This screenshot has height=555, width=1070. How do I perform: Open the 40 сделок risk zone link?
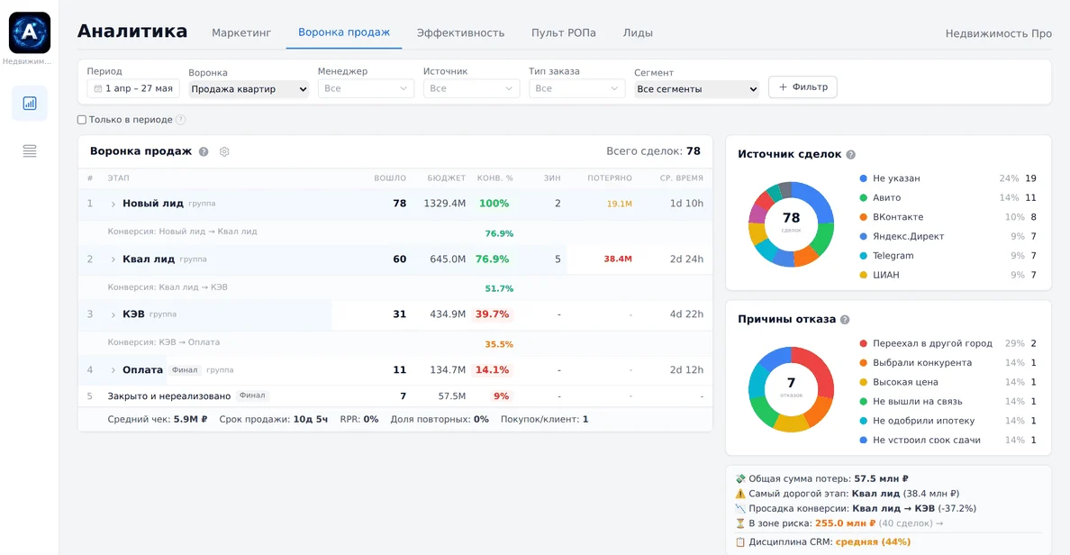pyautogui.click(x=911, y=523)
